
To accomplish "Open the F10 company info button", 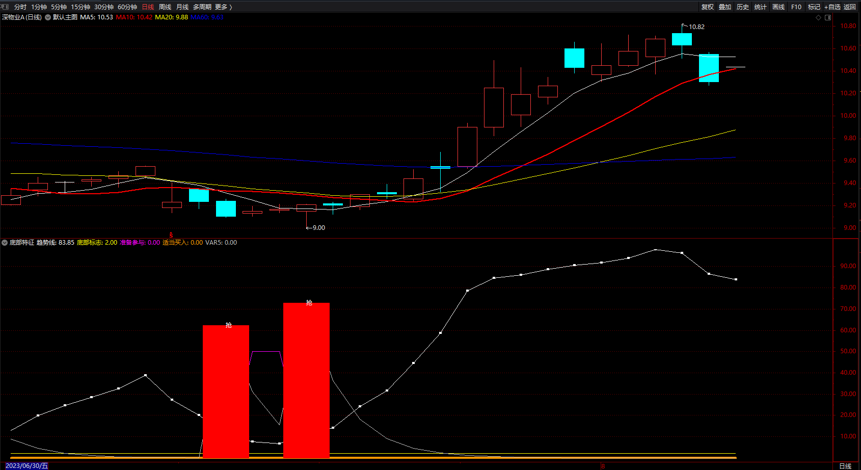I will click(796, 7).
